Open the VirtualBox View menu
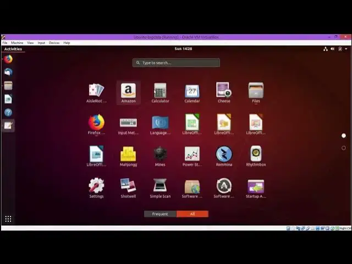The width and height of the screenshot is (352, 264). pyautogui.click(x=30, y=43)
